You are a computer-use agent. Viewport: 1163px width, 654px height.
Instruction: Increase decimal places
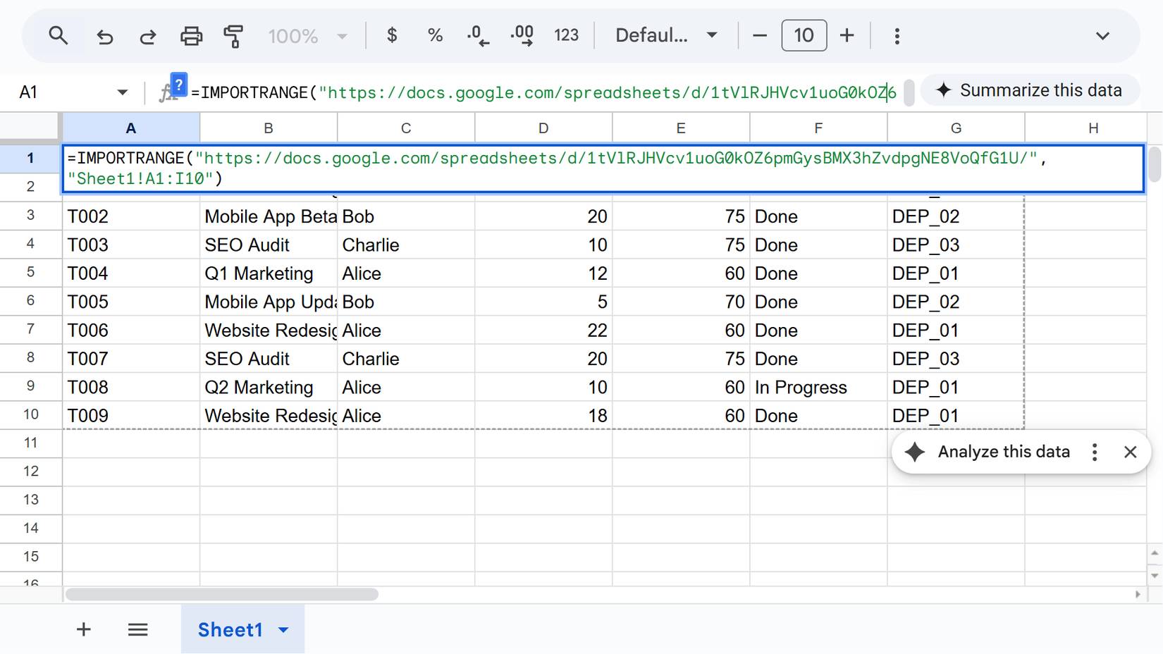522,35
